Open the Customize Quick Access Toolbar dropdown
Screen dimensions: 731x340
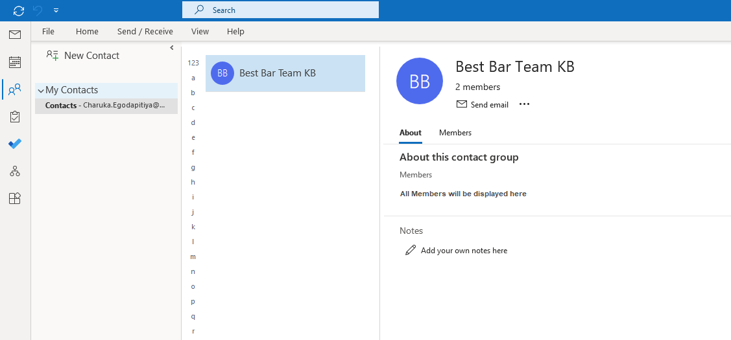(x=56, y=10)
